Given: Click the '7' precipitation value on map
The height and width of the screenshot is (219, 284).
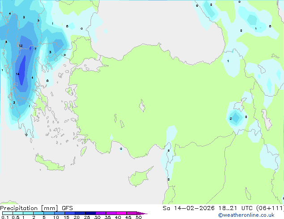Looking at the screenshot, I should coord(35,49).
